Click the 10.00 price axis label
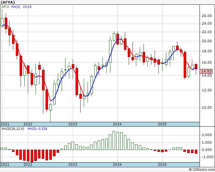215x172 pixels. click(x=207, y=107)
